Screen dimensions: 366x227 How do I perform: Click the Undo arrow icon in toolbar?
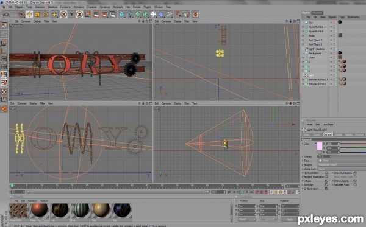pos(6,15)
